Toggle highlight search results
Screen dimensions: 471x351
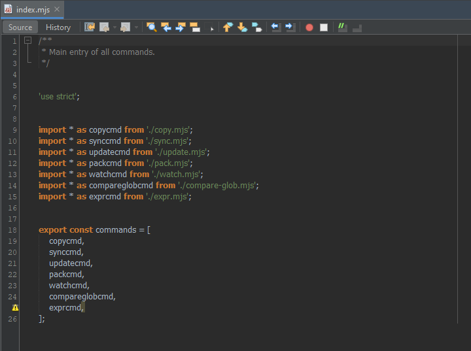pyautogui.click(x=195, y=27)
